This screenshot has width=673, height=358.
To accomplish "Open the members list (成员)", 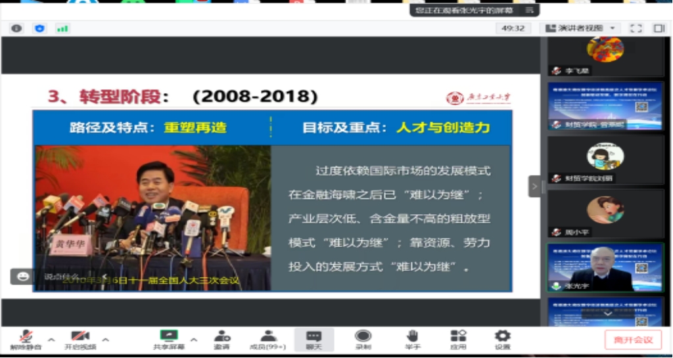I will [x=267, y=339].
